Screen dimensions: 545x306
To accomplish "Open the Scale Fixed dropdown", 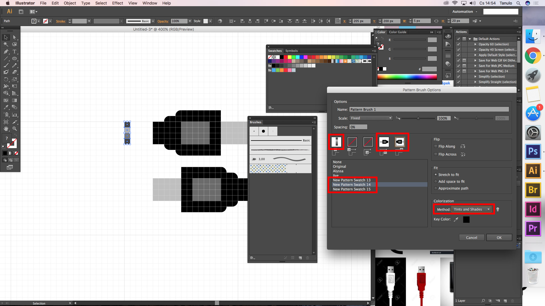I will click(x=371, y=118).
